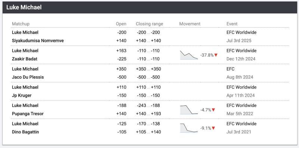Open Pupanga Tresor fighter link
Screen dimensions: 299x148
tap(28, 114)
